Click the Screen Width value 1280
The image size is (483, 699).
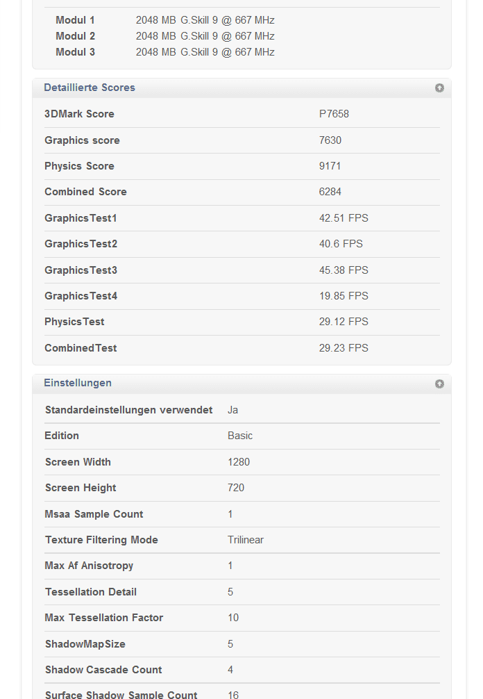(x=239, y=462)
